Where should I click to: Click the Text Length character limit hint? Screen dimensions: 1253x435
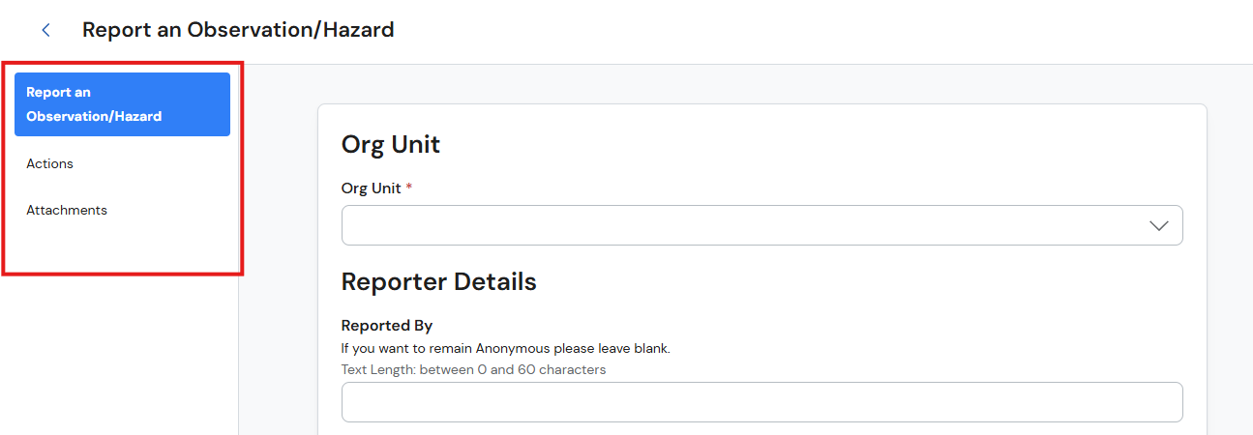pos(474,369)
